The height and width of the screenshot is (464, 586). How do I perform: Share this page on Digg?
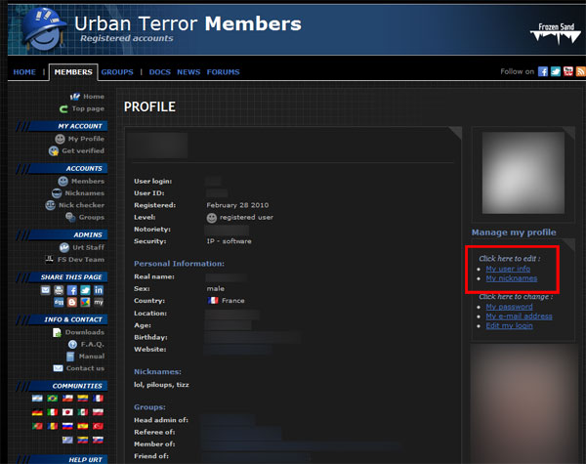[x=59, y=302]
